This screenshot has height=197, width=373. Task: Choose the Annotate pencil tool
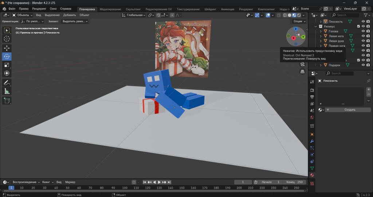tap(7, 83)
